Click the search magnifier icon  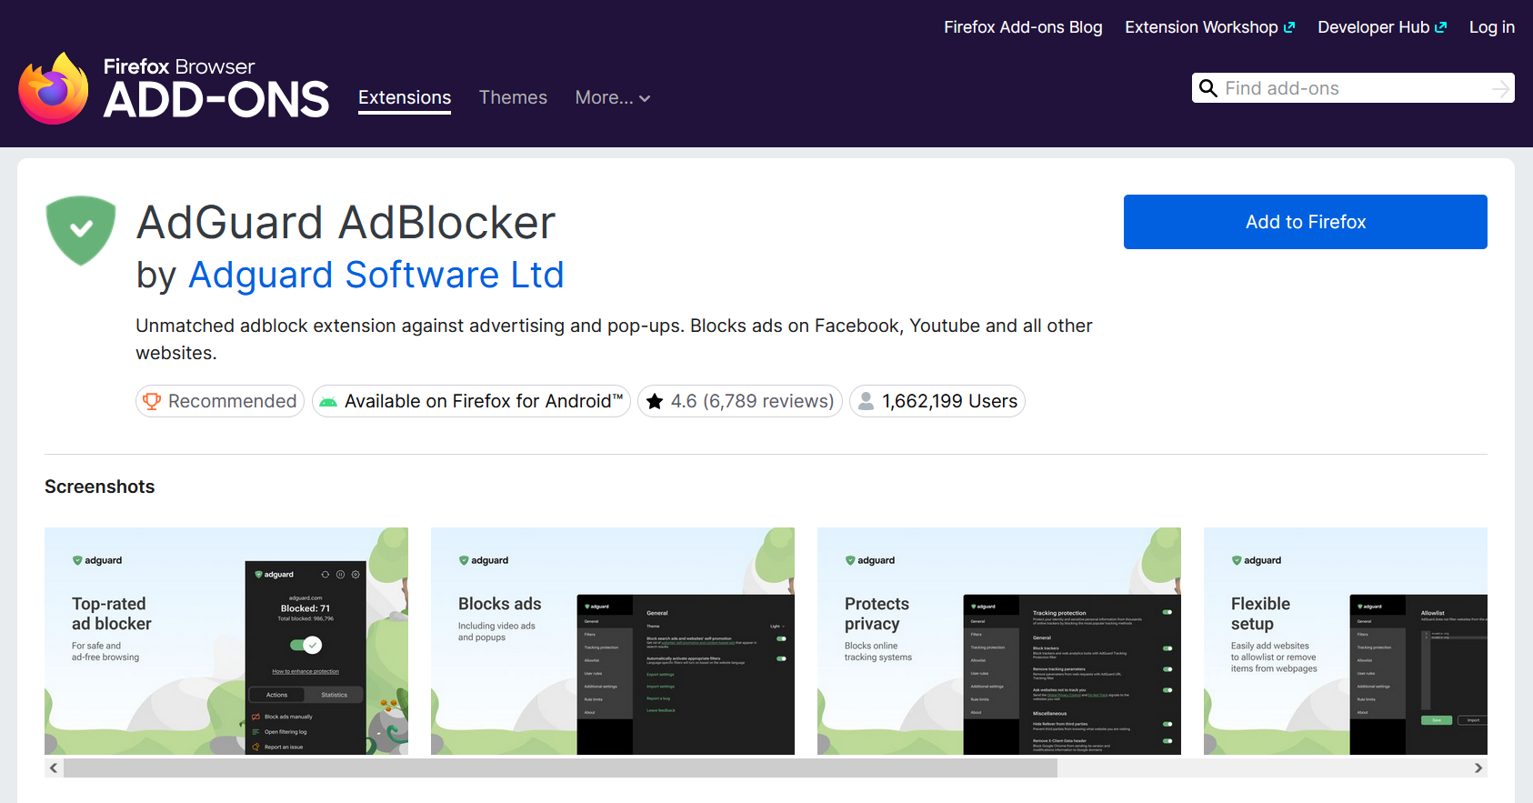1208,88
